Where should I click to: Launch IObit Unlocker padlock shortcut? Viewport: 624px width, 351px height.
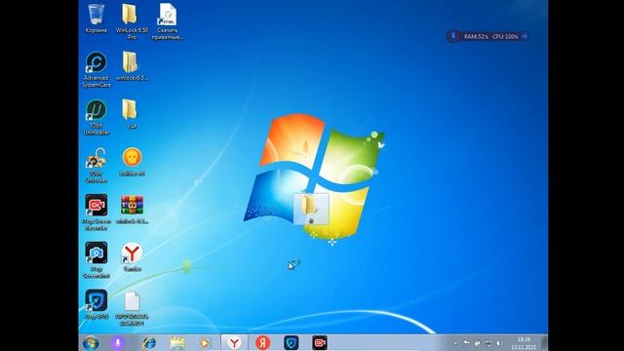coord(96,165)
